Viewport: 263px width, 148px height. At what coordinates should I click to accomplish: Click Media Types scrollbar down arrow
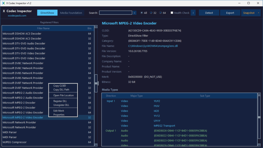click(x=259, y=145)
